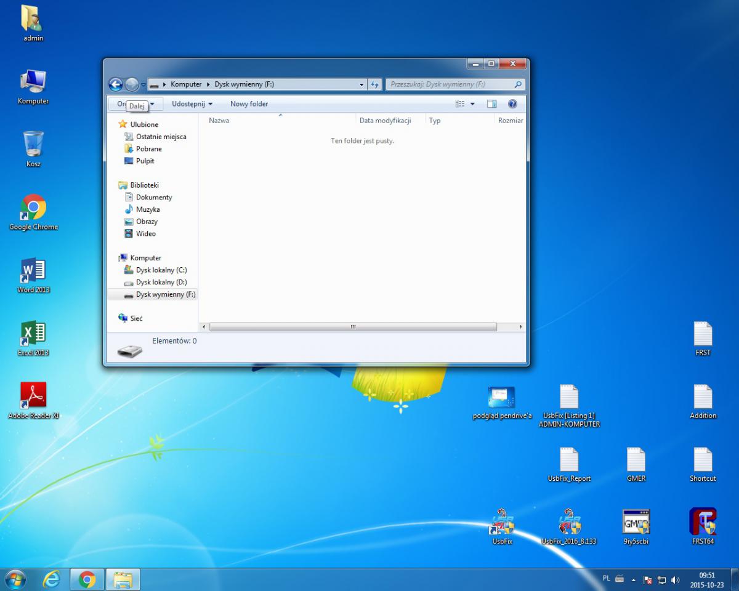The image size is (739, 591).
Task: Open Obrazy library
Action: [147, 222]
